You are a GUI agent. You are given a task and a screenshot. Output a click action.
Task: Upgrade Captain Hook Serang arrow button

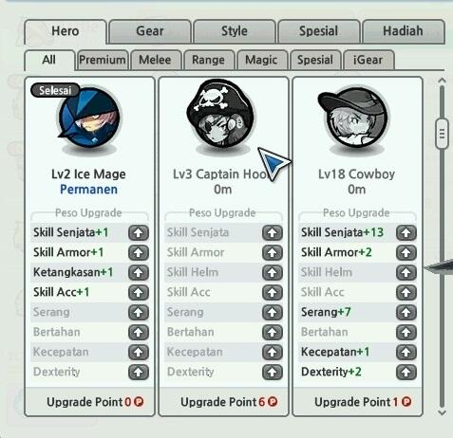pos(273,313)
